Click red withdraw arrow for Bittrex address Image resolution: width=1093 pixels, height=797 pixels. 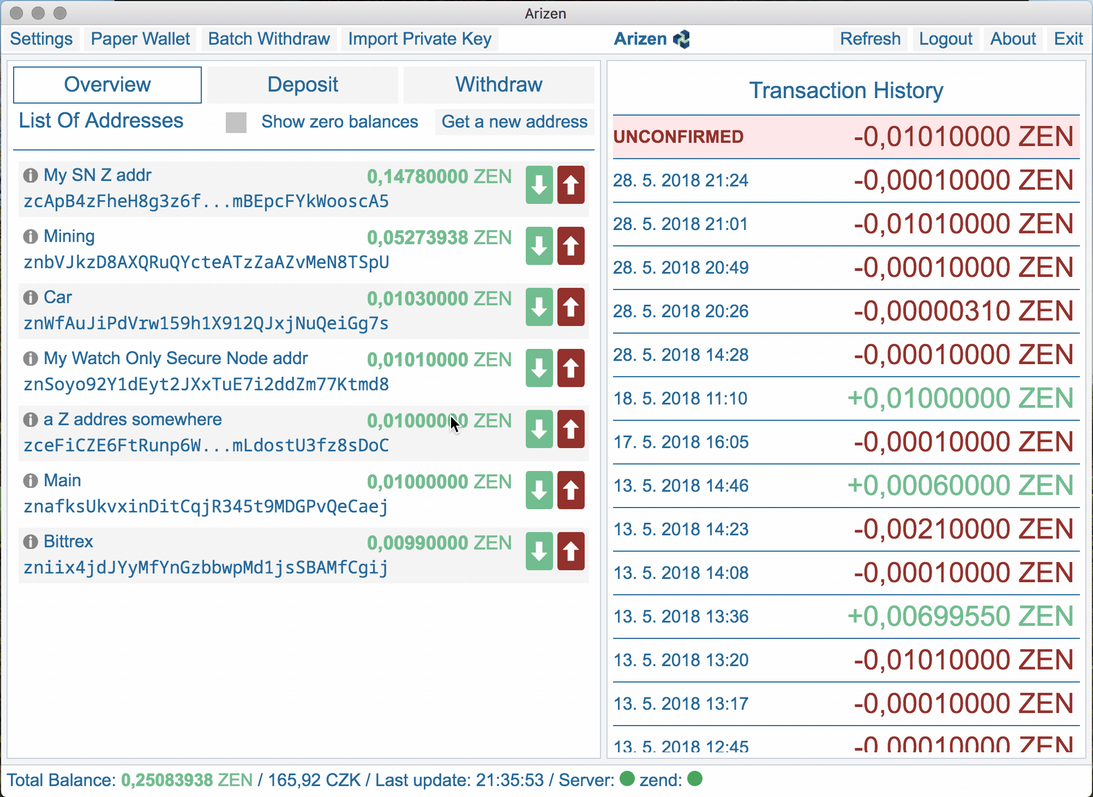(x=570, y=551)
